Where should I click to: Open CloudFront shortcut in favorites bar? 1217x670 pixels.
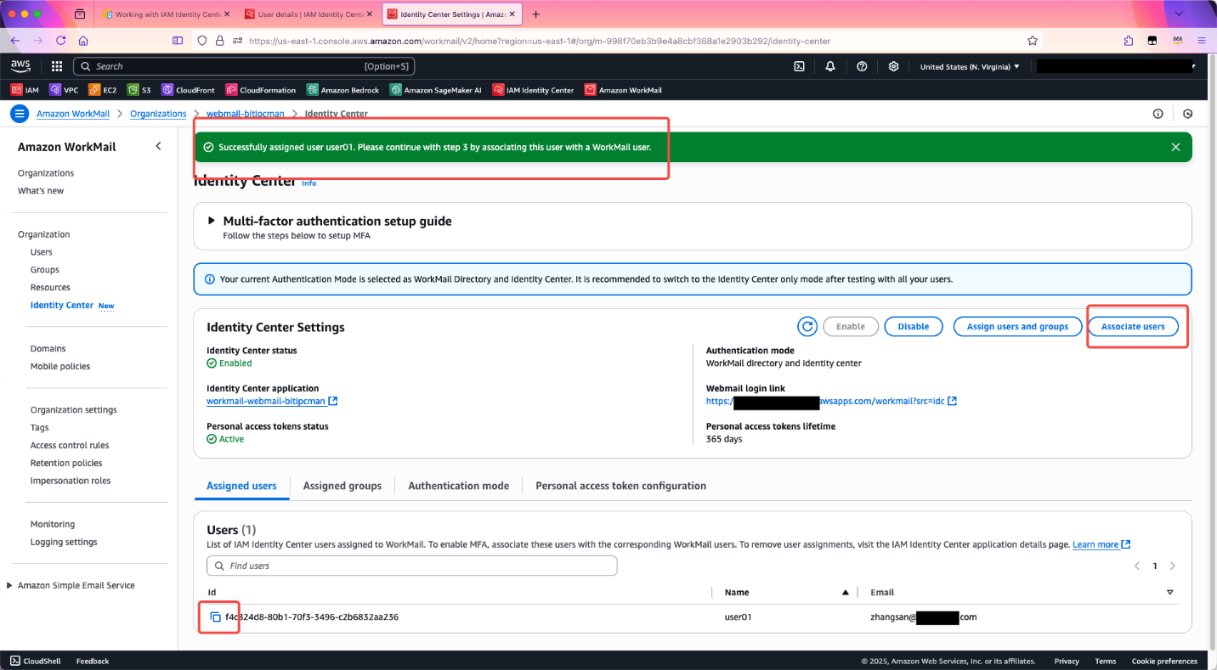[x=189, y=90]
